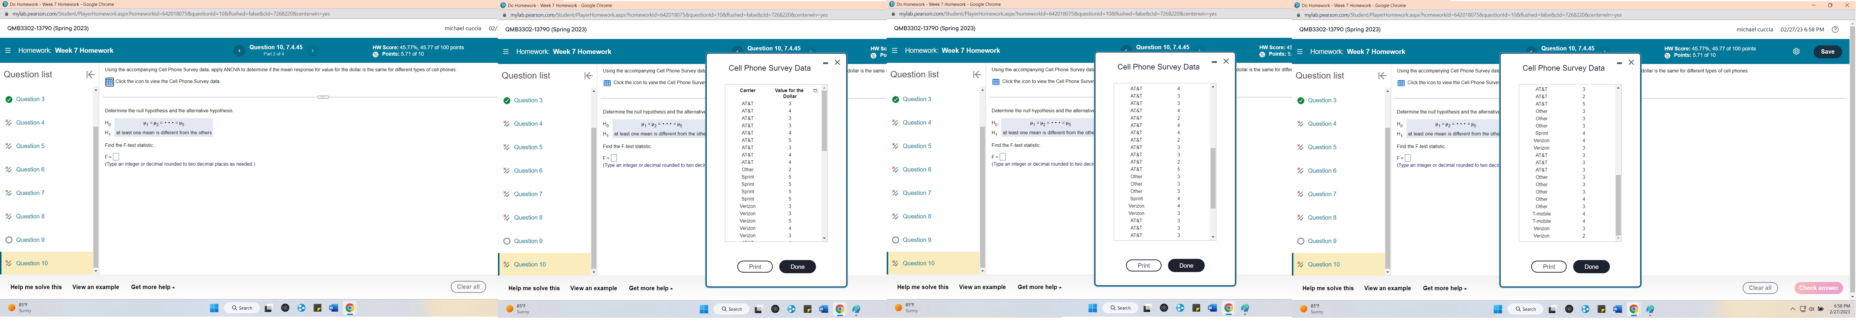The image size is (1858, 326).
Task: Open hamburger menu in the third window
Action: [894, 50]
